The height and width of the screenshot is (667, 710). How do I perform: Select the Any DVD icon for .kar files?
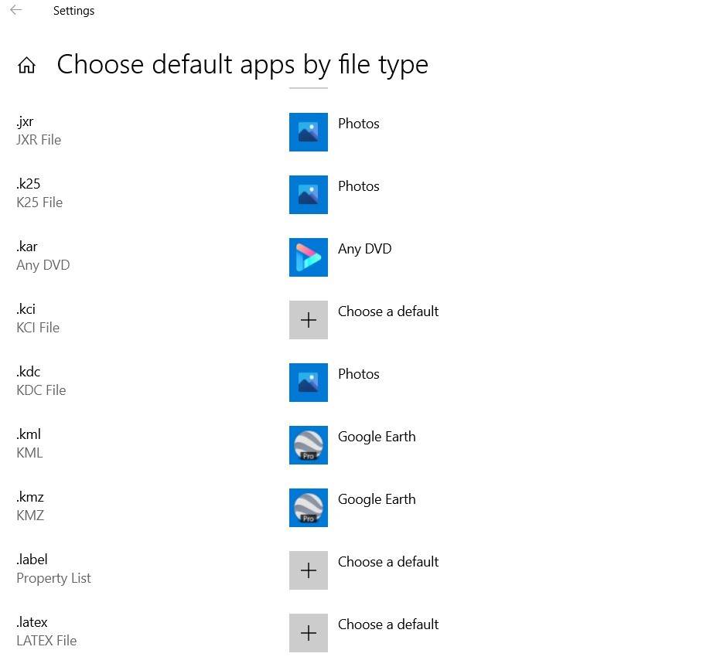pos(308,257)
